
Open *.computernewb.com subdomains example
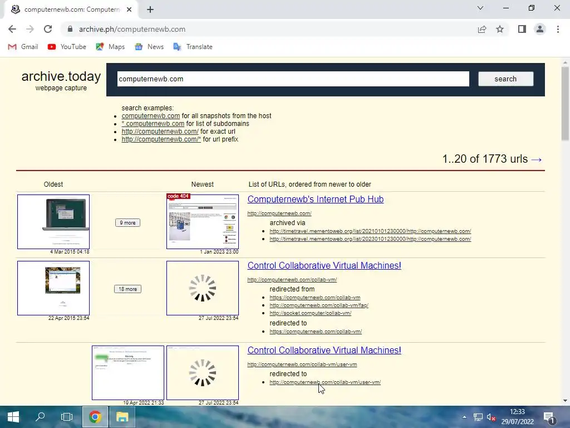(x=153, y=124)
